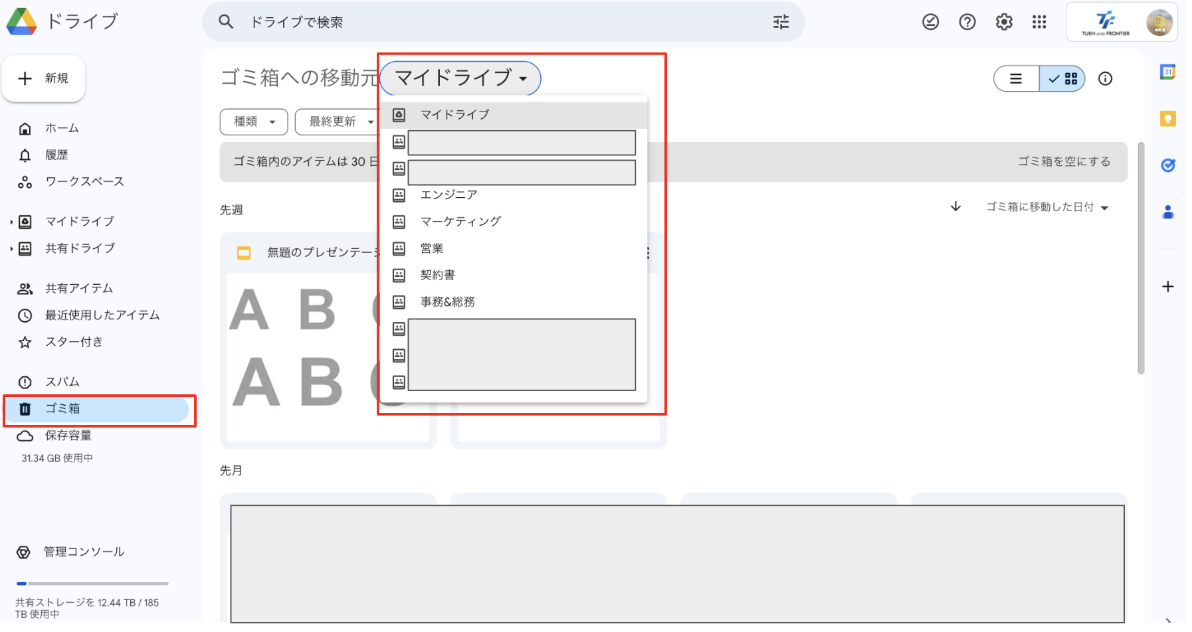The width and height of the screenshot is (1192, 632).
Task: Open search options filter icon
Action: [781, 22]
